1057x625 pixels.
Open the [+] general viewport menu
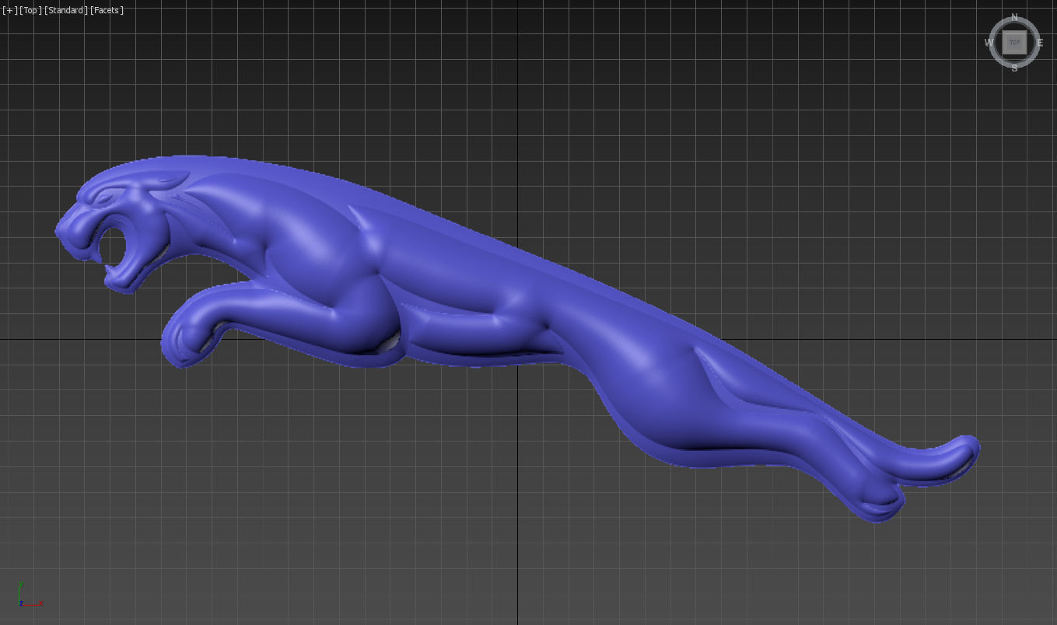coord(10,10)
